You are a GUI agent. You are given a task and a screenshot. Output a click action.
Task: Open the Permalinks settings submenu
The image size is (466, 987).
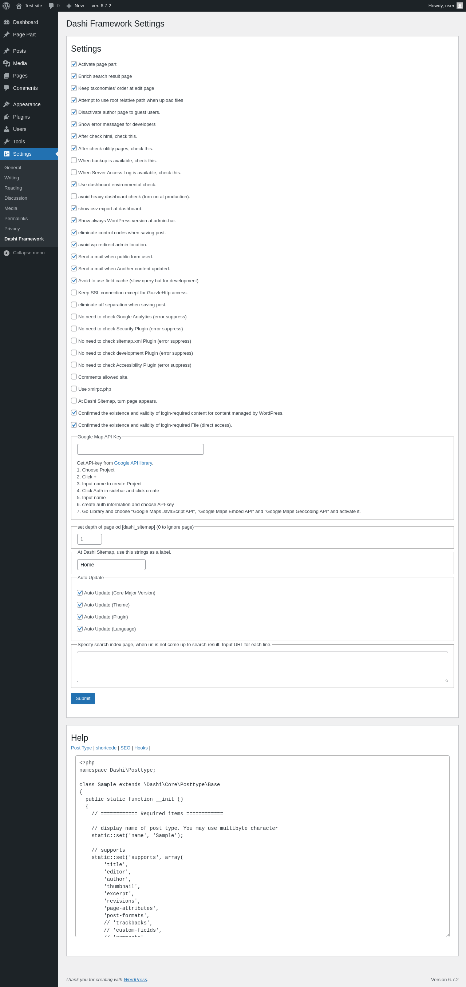[16, 218]
